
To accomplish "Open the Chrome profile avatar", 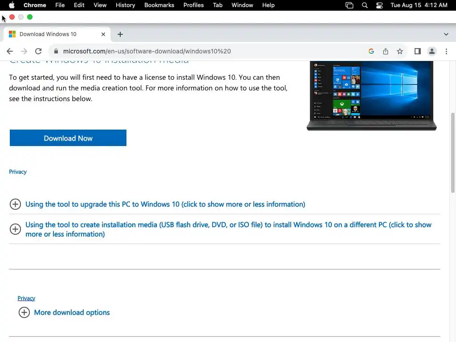I will pos(432,51).
